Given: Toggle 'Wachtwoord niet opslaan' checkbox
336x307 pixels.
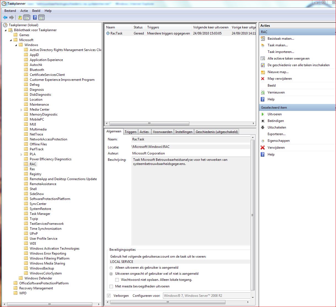Looking at the screenshot, I should pyautogui.click(x=117, y=280).
